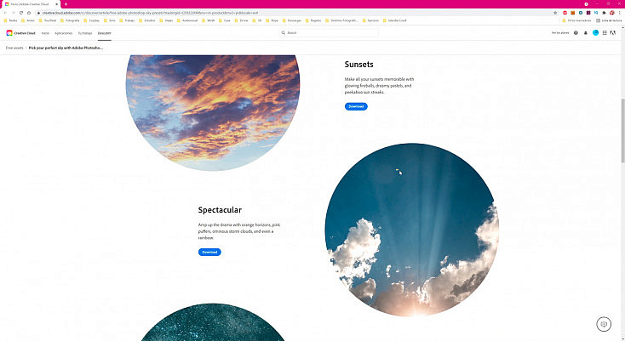The height and width of the screenshot is (341, 625).
Task: Open Lista de lectura panel
Action: [x=609, y=20]
